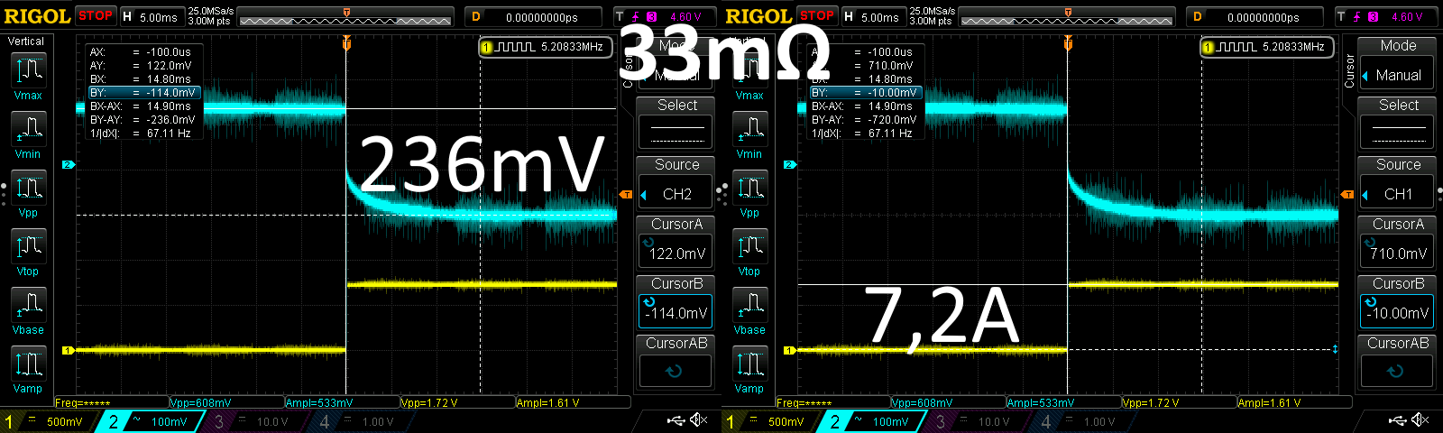This screenshot has width=1443, height=433.
Task: Open Select cursor-type option in left scope
Action: [676, 134]
